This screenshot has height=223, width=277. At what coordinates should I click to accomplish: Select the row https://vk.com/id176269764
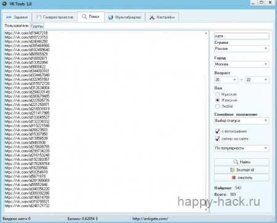pos(27,164)
